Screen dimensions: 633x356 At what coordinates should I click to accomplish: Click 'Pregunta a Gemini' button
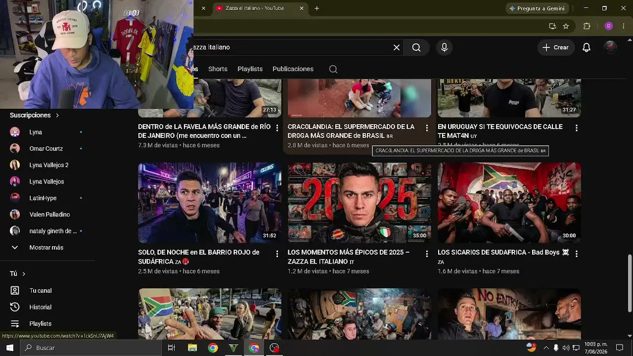click(537, 8)
